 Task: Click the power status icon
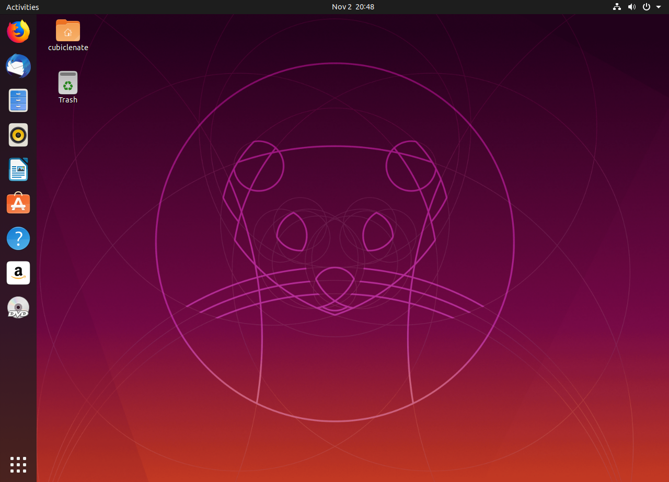click(x=646, y=7)
